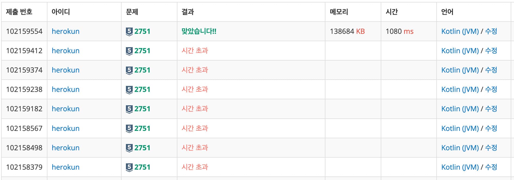Screen dimensions: 514x180
Task: Click 수정 edit link for submission 102158498
Action: [x=491, y=148]
